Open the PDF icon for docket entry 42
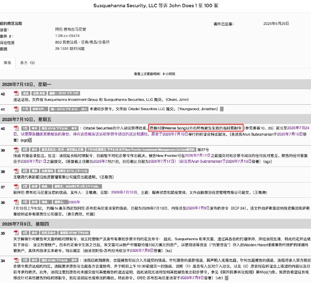The height and width of the screenshot is (283, 311). point(16,93)
